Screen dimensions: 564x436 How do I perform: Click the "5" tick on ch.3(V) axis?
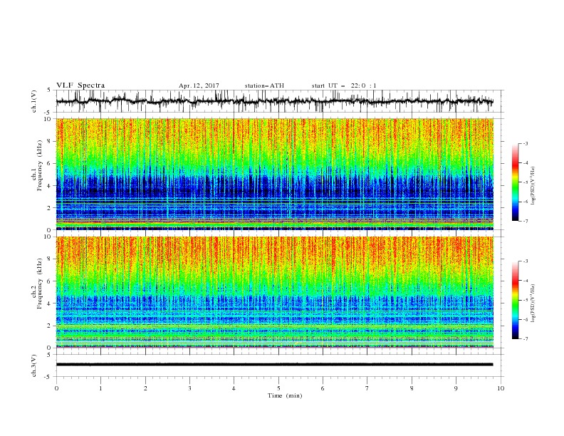(x=49, y=355)
